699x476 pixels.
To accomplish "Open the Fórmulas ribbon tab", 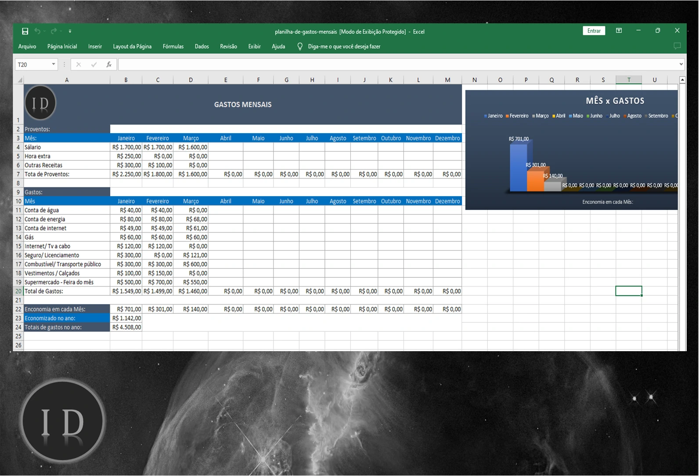I will (173, 46).
